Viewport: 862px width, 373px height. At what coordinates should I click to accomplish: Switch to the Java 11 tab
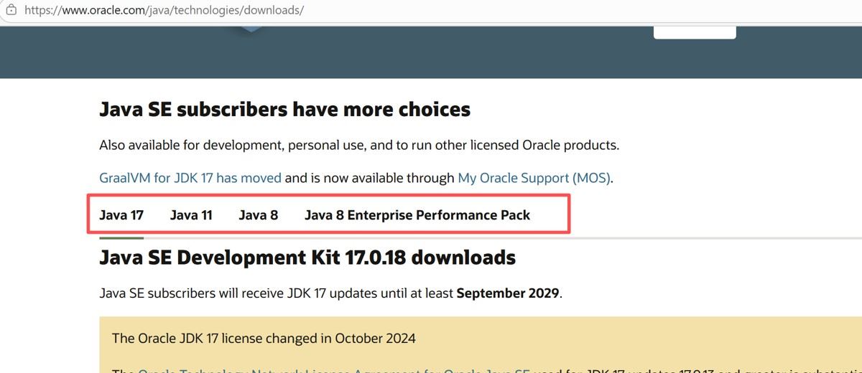coord(191,214)
